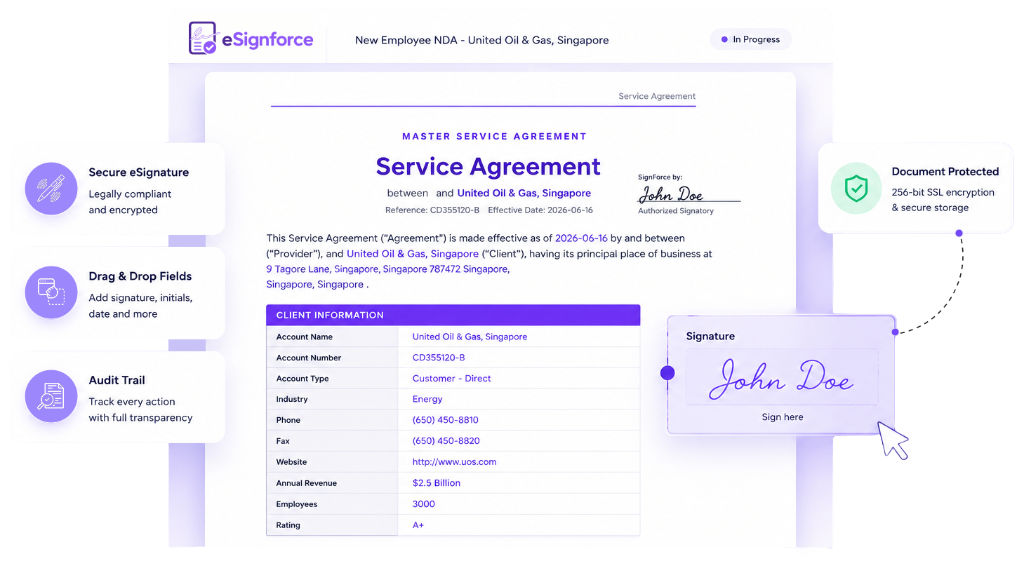Click the Account Name value United Oil & Gas, Singapore

(470, 337)
